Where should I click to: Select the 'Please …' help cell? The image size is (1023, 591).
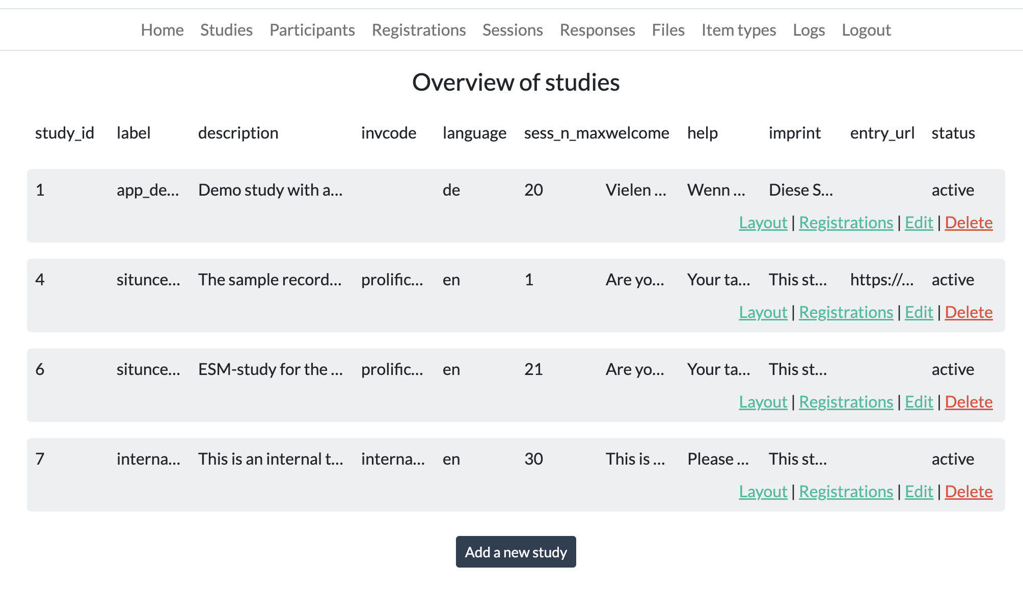tap(718, 459)
